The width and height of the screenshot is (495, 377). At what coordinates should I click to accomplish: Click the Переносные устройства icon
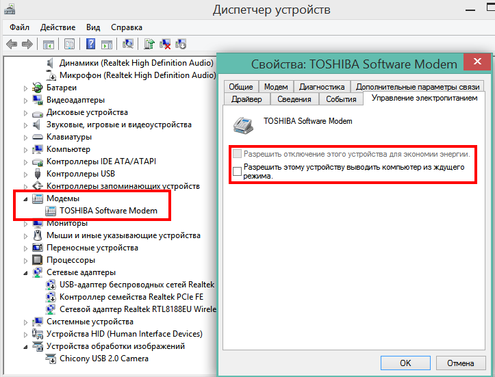tap(37, 248)
